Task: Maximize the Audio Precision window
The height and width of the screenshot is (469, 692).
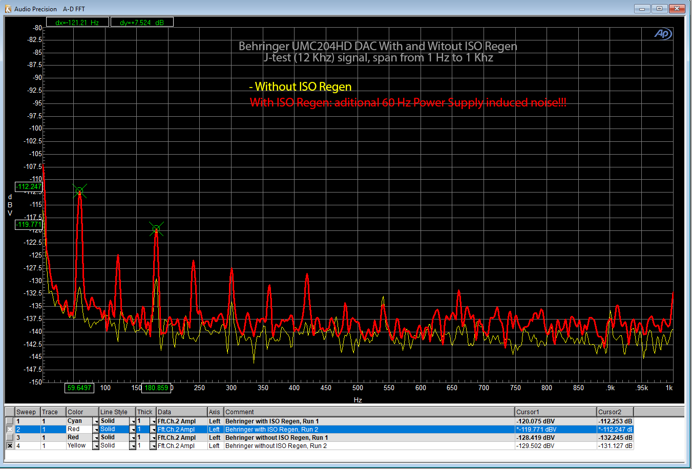Action: 660,9
